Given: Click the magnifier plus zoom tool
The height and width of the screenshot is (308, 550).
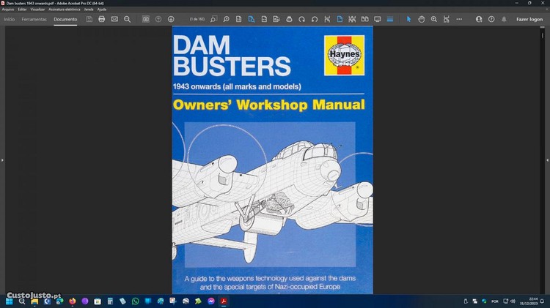Looking at the screenshot, I should pos(434,19).
